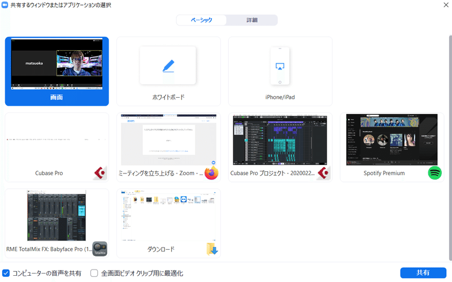Click the ホワイトボード label text
The image size is (452, 282).
[168, 97]
